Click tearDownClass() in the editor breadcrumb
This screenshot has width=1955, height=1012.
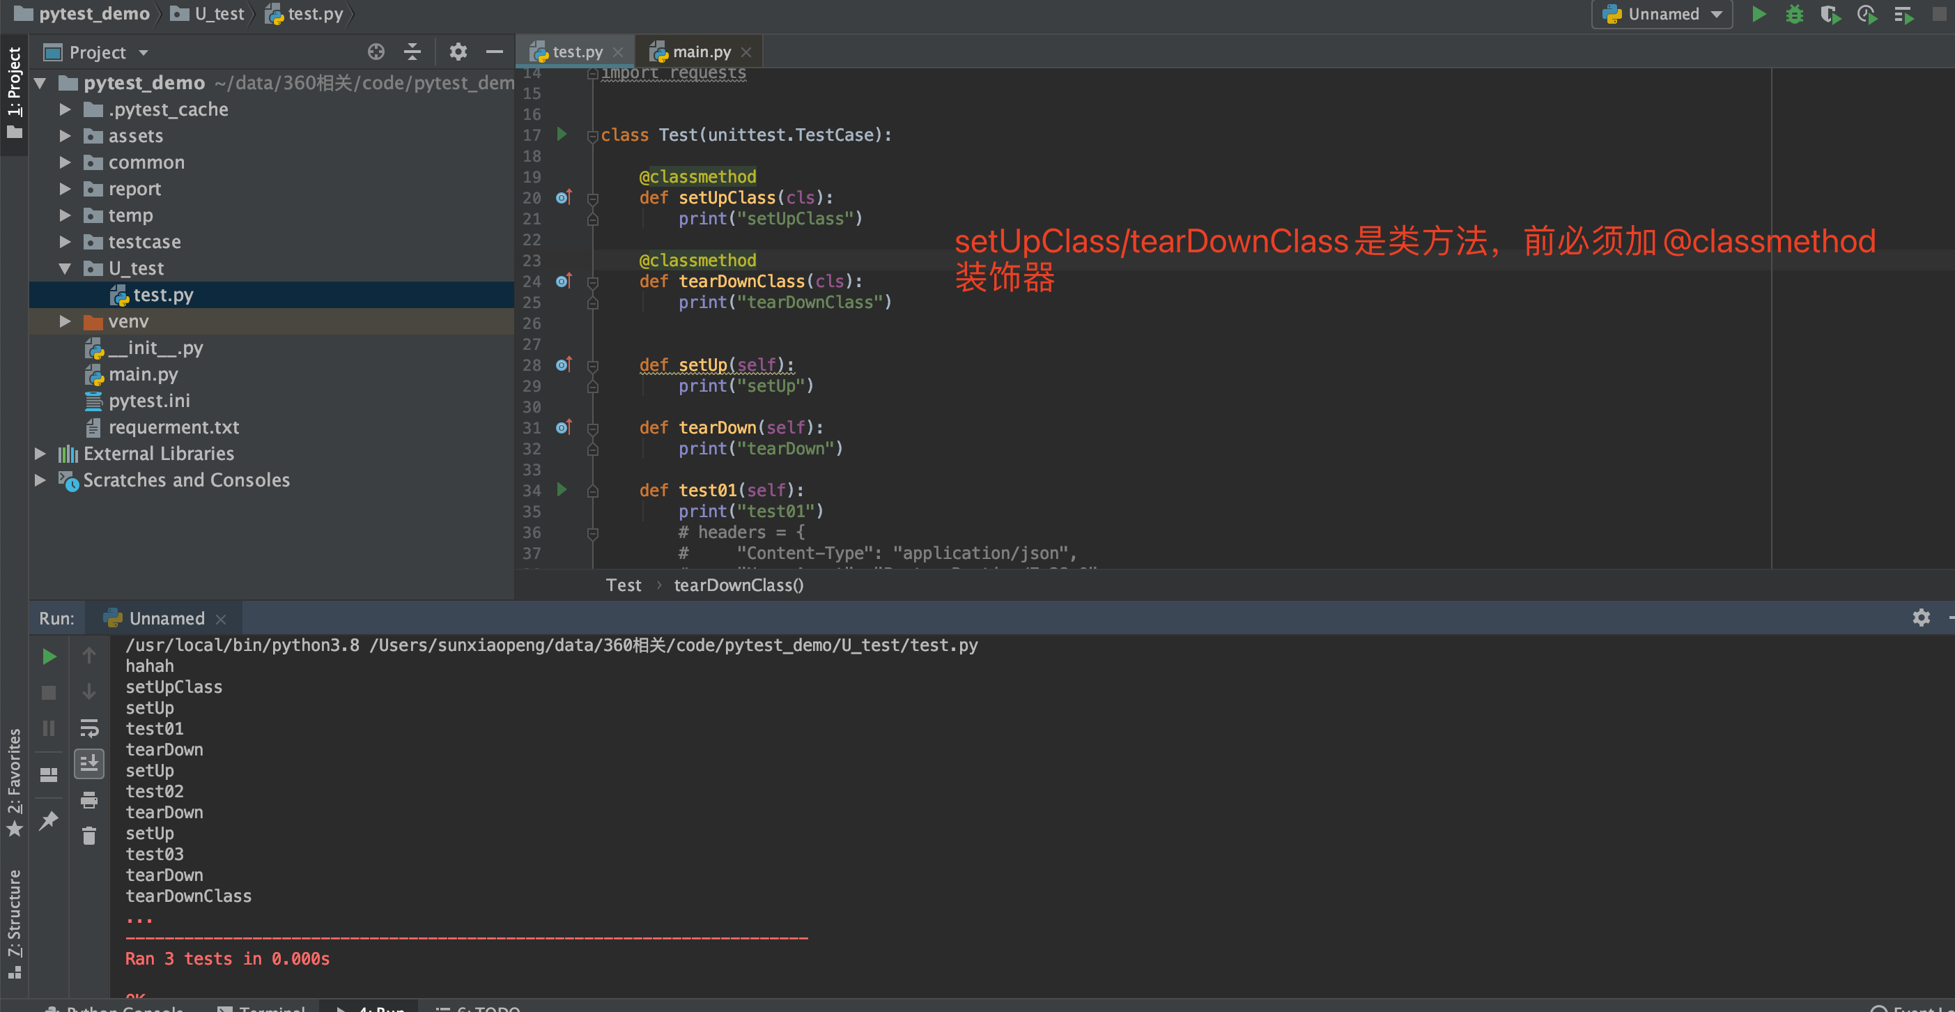(x=738, y=585)
